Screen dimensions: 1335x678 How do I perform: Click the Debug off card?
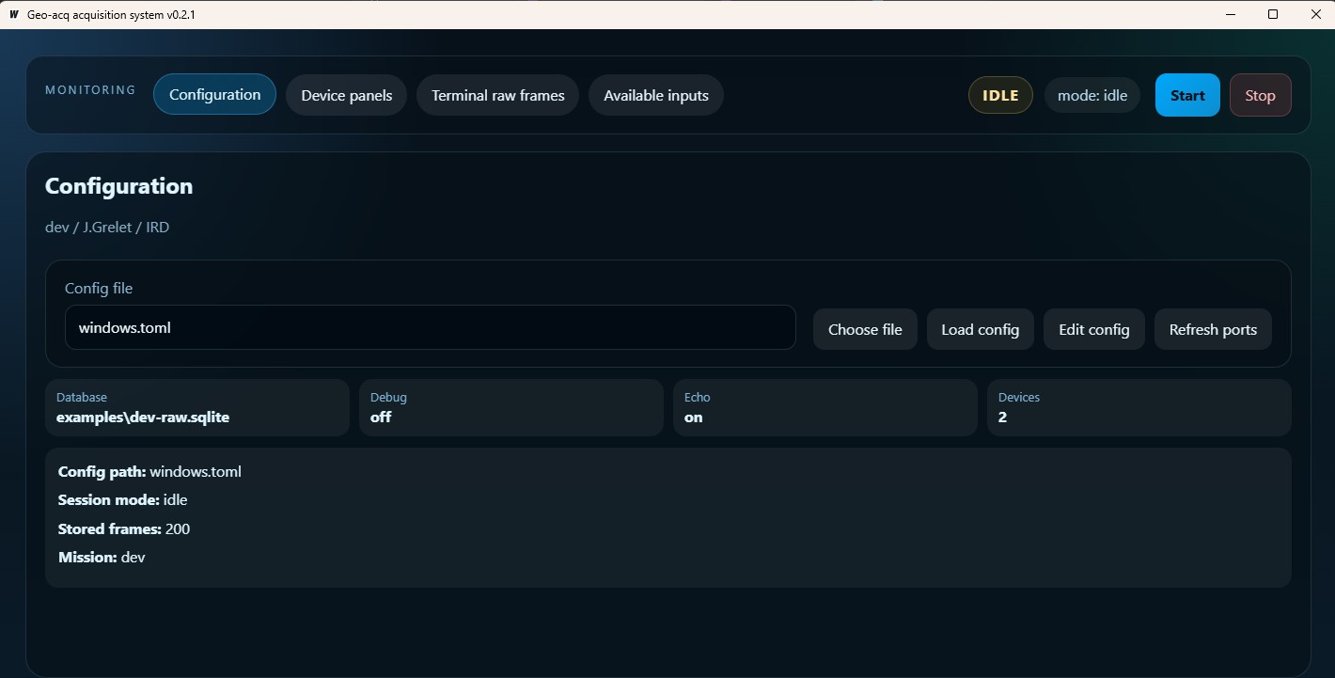coord(511,407)
